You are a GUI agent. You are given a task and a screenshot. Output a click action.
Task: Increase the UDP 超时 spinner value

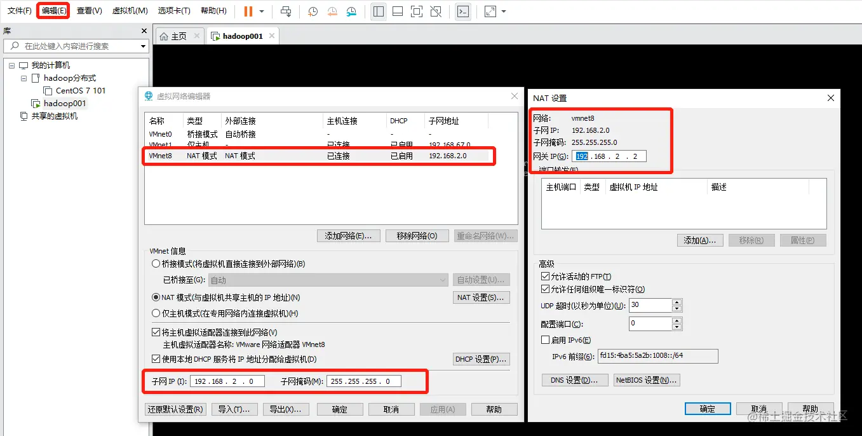point(677,303)
